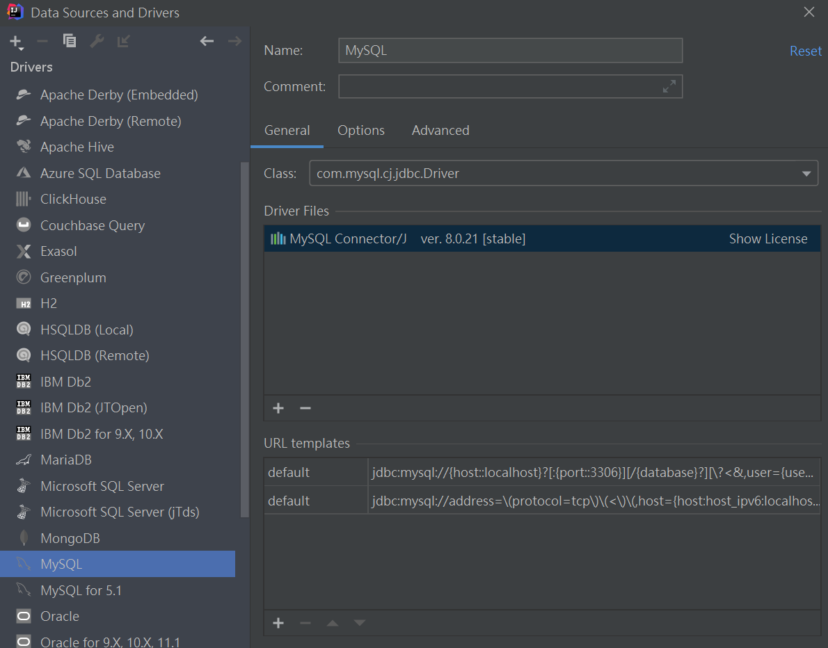The image size is (828, 648).
Task: Click the ClickHouse driver icon
Action: coord(23,199)
